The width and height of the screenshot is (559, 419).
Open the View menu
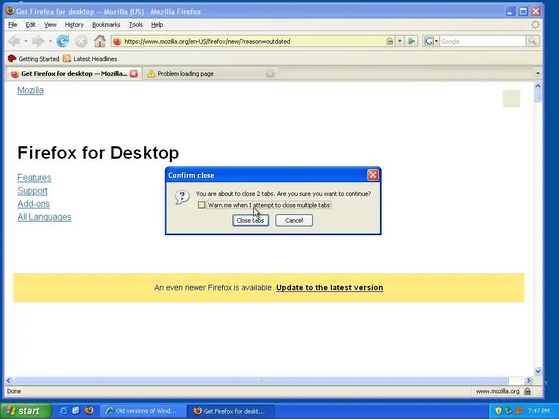coord(50,25)
